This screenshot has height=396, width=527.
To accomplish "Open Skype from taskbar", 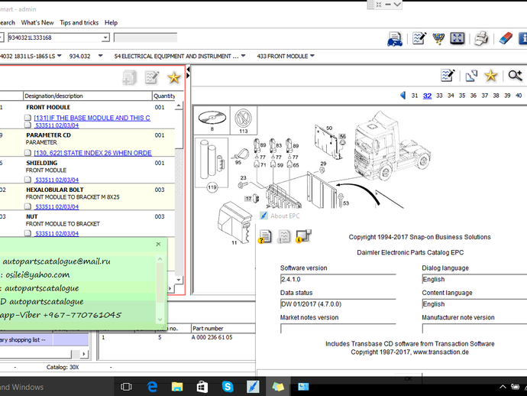I will click(x=228, y=387).
